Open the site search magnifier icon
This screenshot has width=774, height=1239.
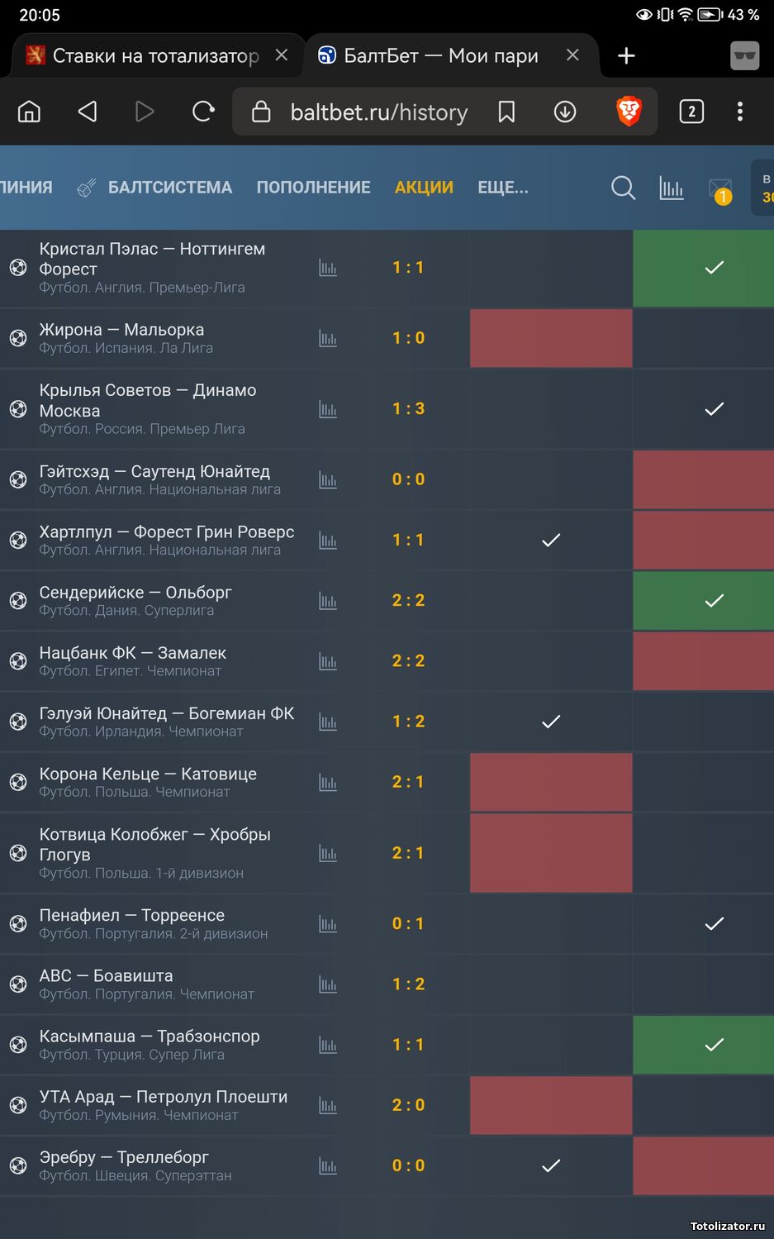(623, 188)
